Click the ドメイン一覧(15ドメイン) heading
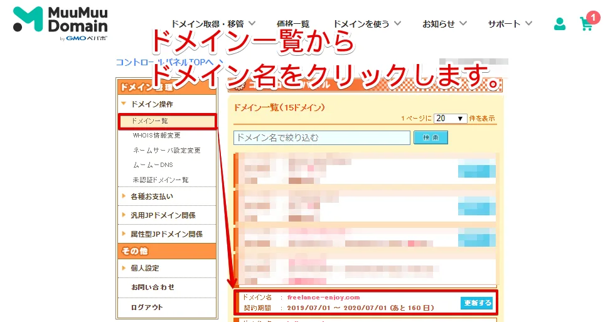605x322 pixels. pos(279,108)
